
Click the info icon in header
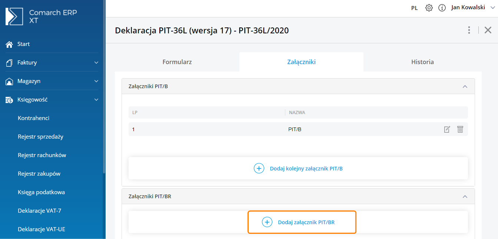[x=442, y=8]
